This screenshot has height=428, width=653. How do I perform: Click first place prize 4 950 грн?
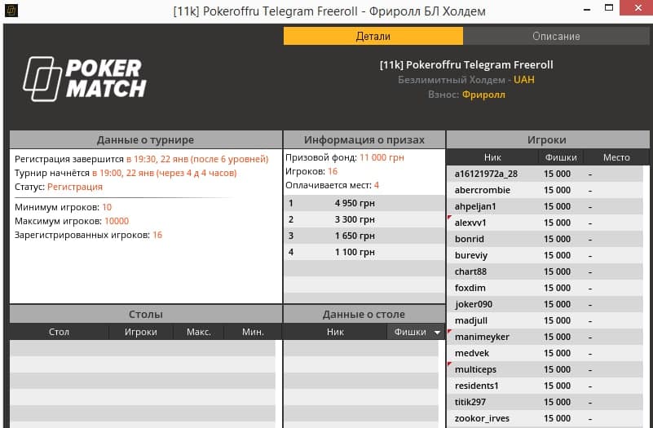pos(355,203)
